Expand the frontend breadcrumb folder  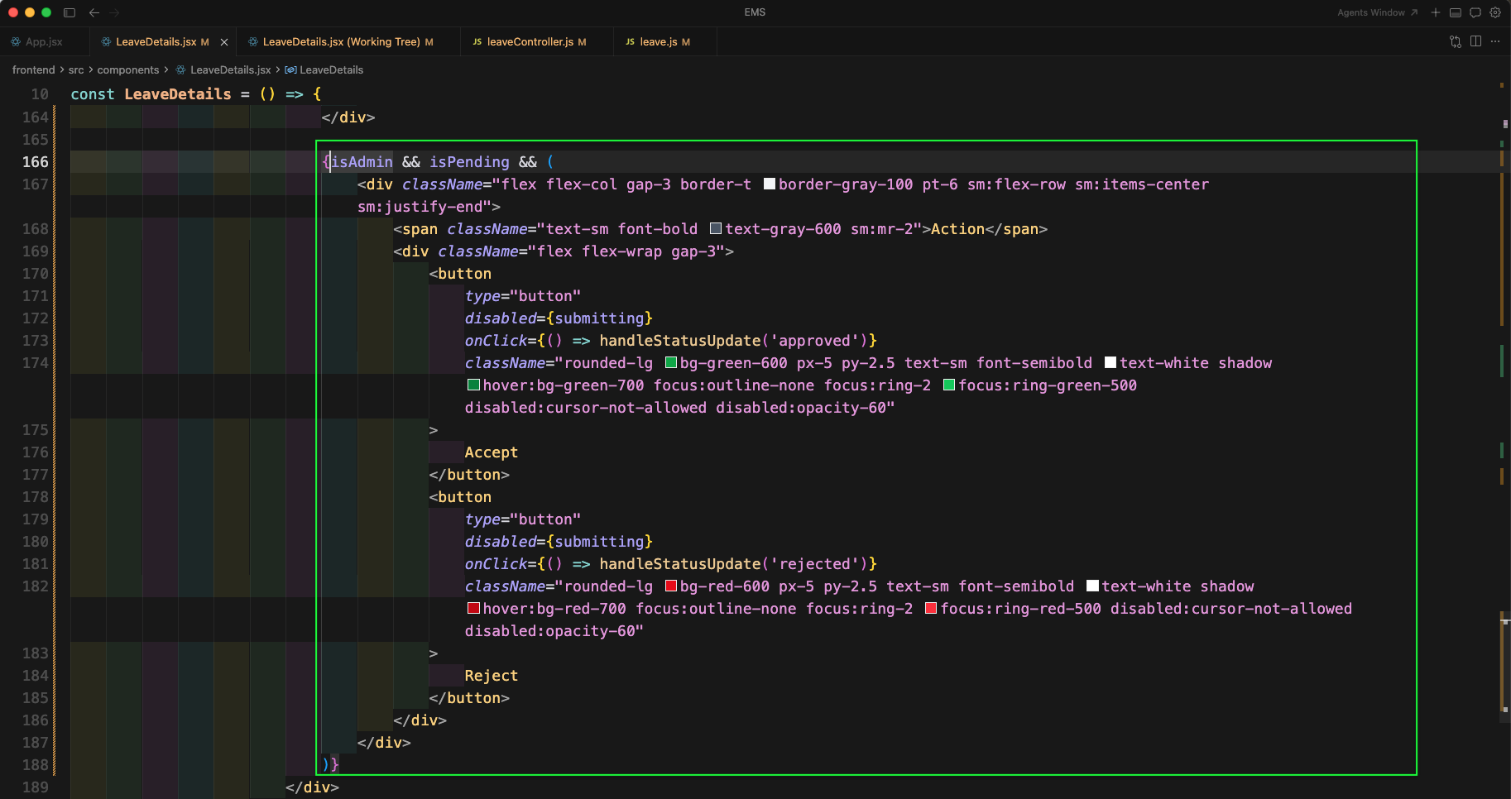pyautogui.click(x=33, y=70)
